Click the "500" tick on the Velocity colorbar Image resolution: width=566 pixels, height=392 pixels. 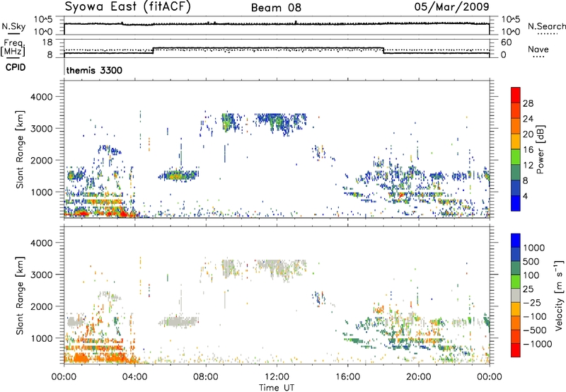pos(530,261)
